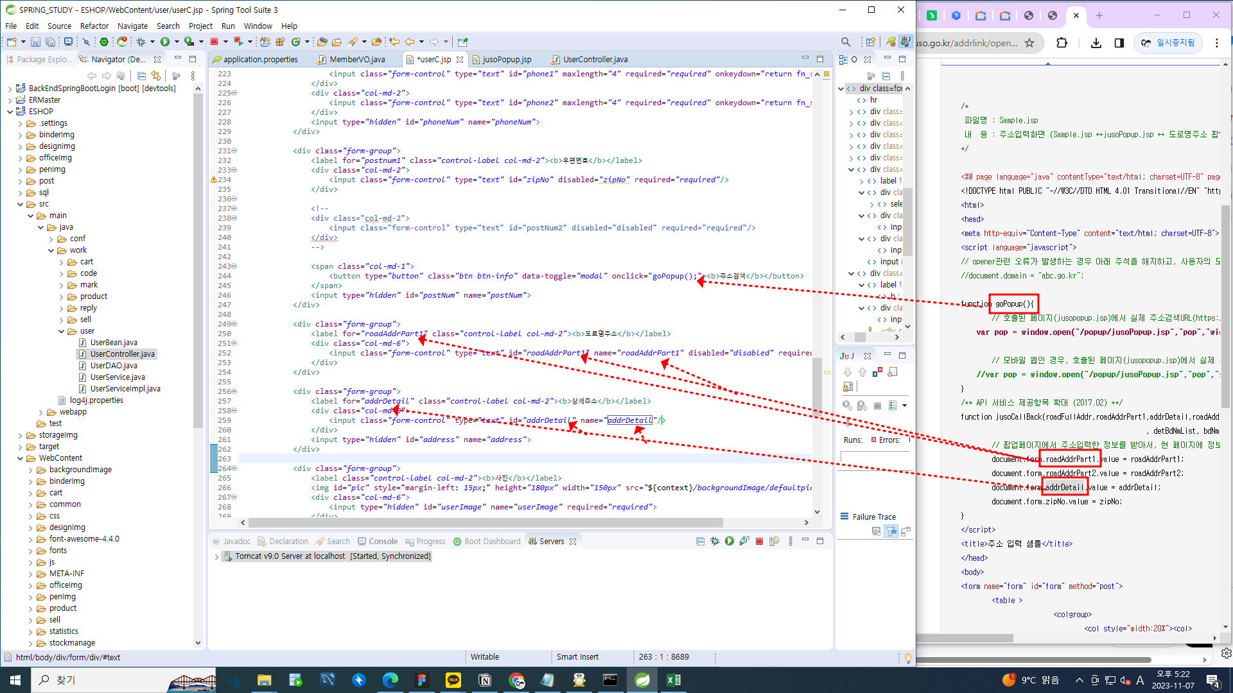
Task: Open the Excel icon in the Windows taskbar
Action: 673,680
